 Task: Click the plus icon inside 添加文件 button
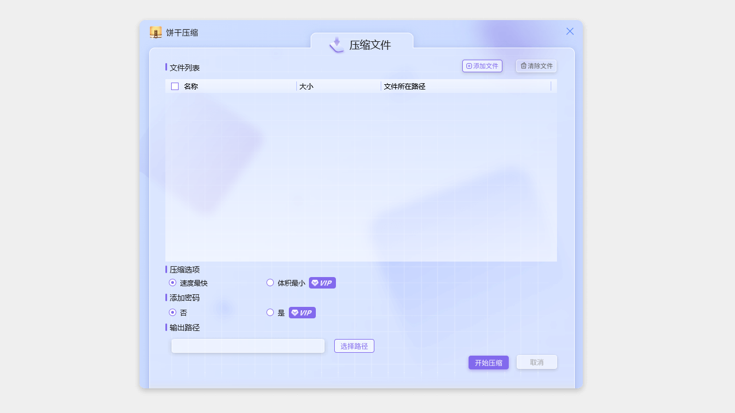tap(469, 66)
